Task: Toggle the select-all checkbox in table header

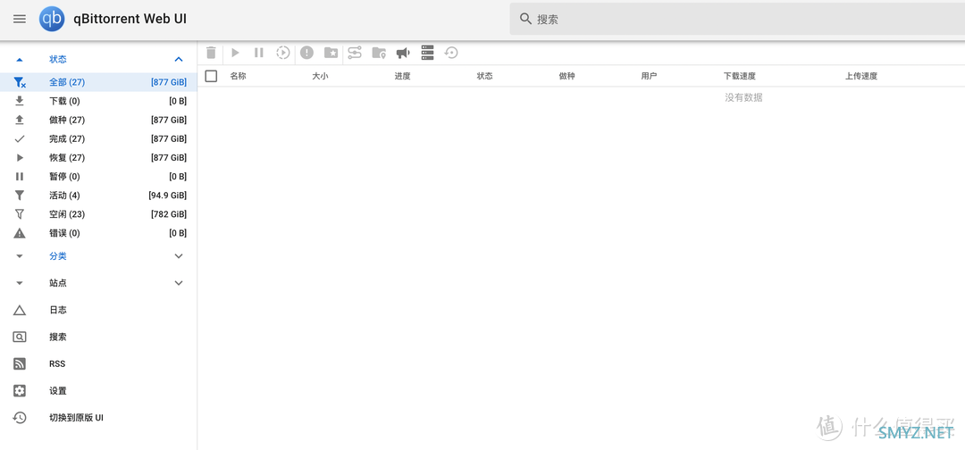Action: (211, 76)
